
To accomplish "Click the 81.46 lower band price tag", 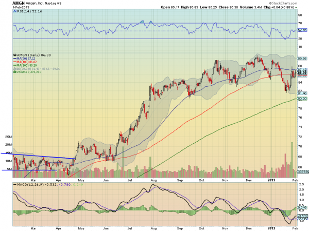I will 302,93.
